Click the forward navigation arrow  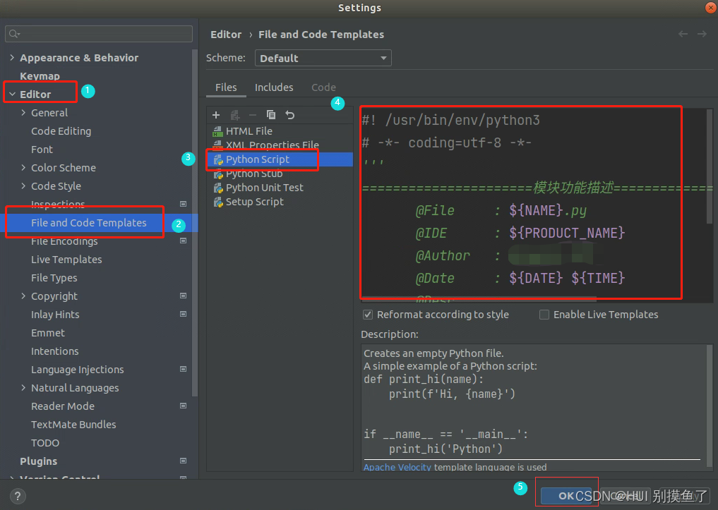702,34
